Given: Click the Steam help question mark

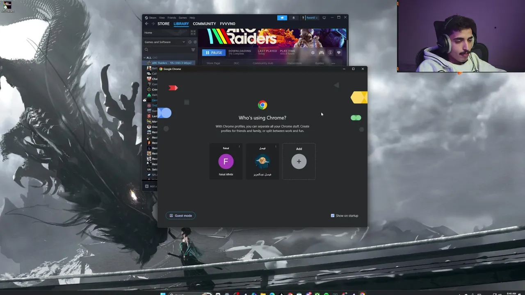Looking at the screenshot, I should pos(303,18).
